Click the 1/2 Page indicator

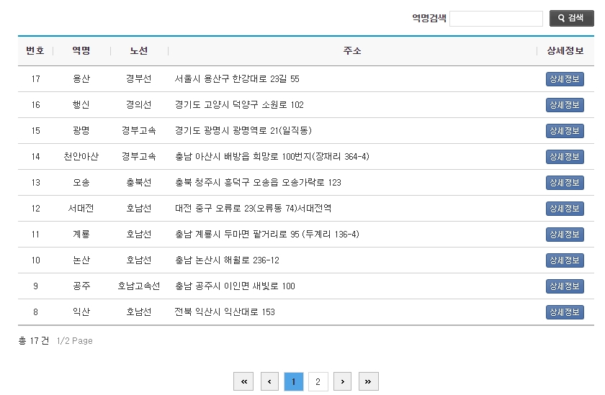click(74, 340)
